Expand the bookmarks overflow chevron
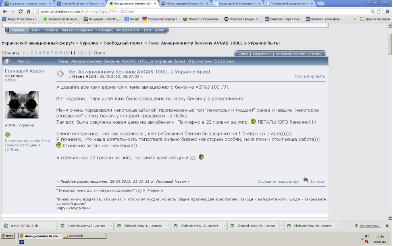Image resolution: width=393 pixels, height=246 pixels. pyautogui.click(x=355, y=19)
